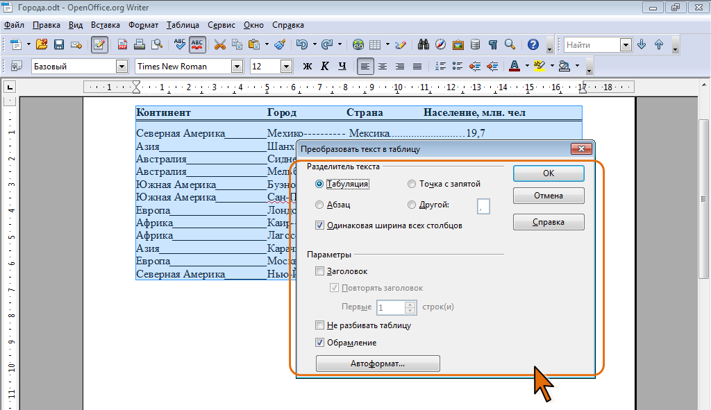Click the Open document folder icon
Screen dimensions: 711x410
click(42, 44)
